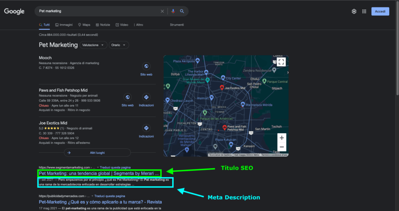Open Mooch's Sito web globe icon

146,66
